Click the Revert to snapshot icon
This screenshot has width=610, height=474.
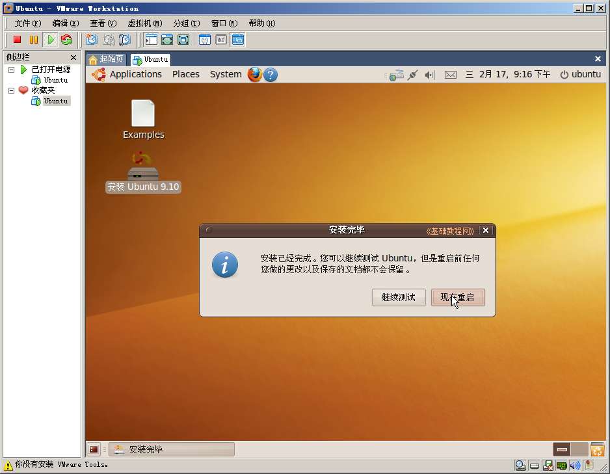109,39
